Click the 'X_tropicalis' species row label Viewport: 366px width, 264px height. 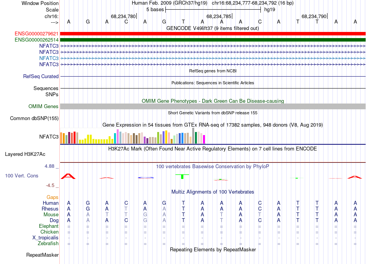(x=45, y=238)
